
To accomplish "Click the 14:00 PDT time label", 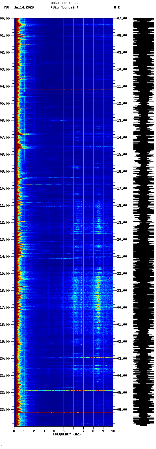I will pyautogui.click(x=5, y=257).
